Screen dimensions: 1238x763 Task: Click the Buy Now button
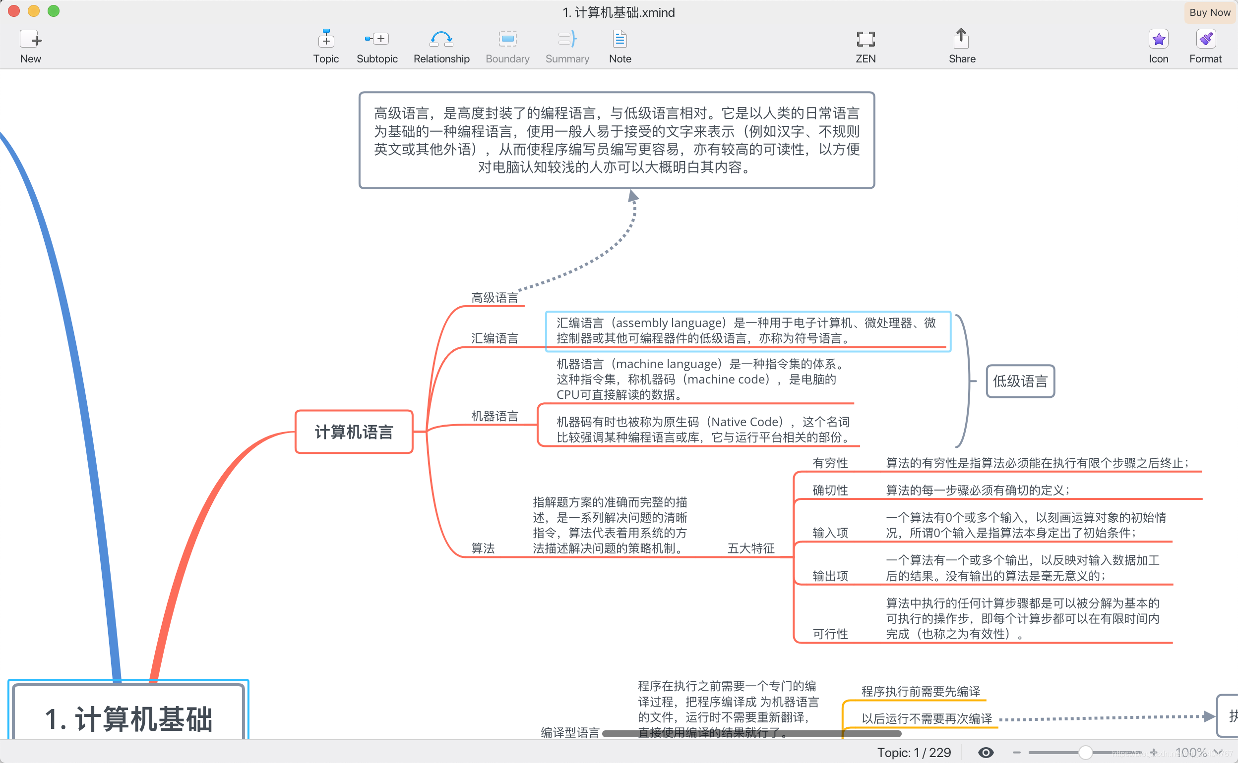pos(1210,12)
